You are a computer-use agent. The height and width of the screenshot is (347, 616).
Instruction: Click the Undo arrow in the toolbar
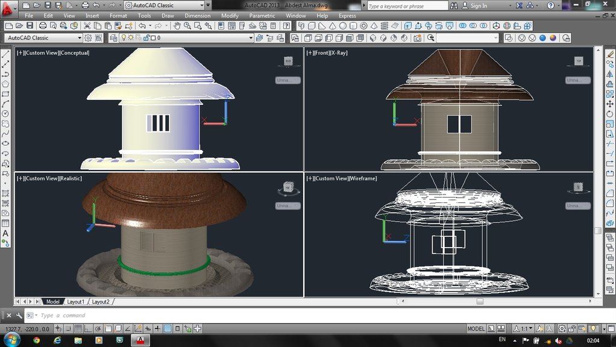click(142, 26)
